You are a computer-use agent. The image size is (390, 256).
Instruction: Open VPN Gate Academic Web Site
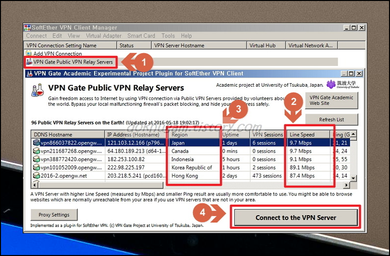(x=331, y=100)
